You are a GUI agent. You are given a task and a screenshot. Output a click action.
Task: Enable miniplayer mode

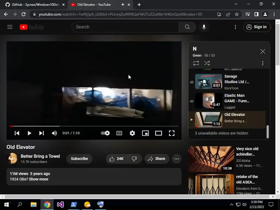(145, 133)
